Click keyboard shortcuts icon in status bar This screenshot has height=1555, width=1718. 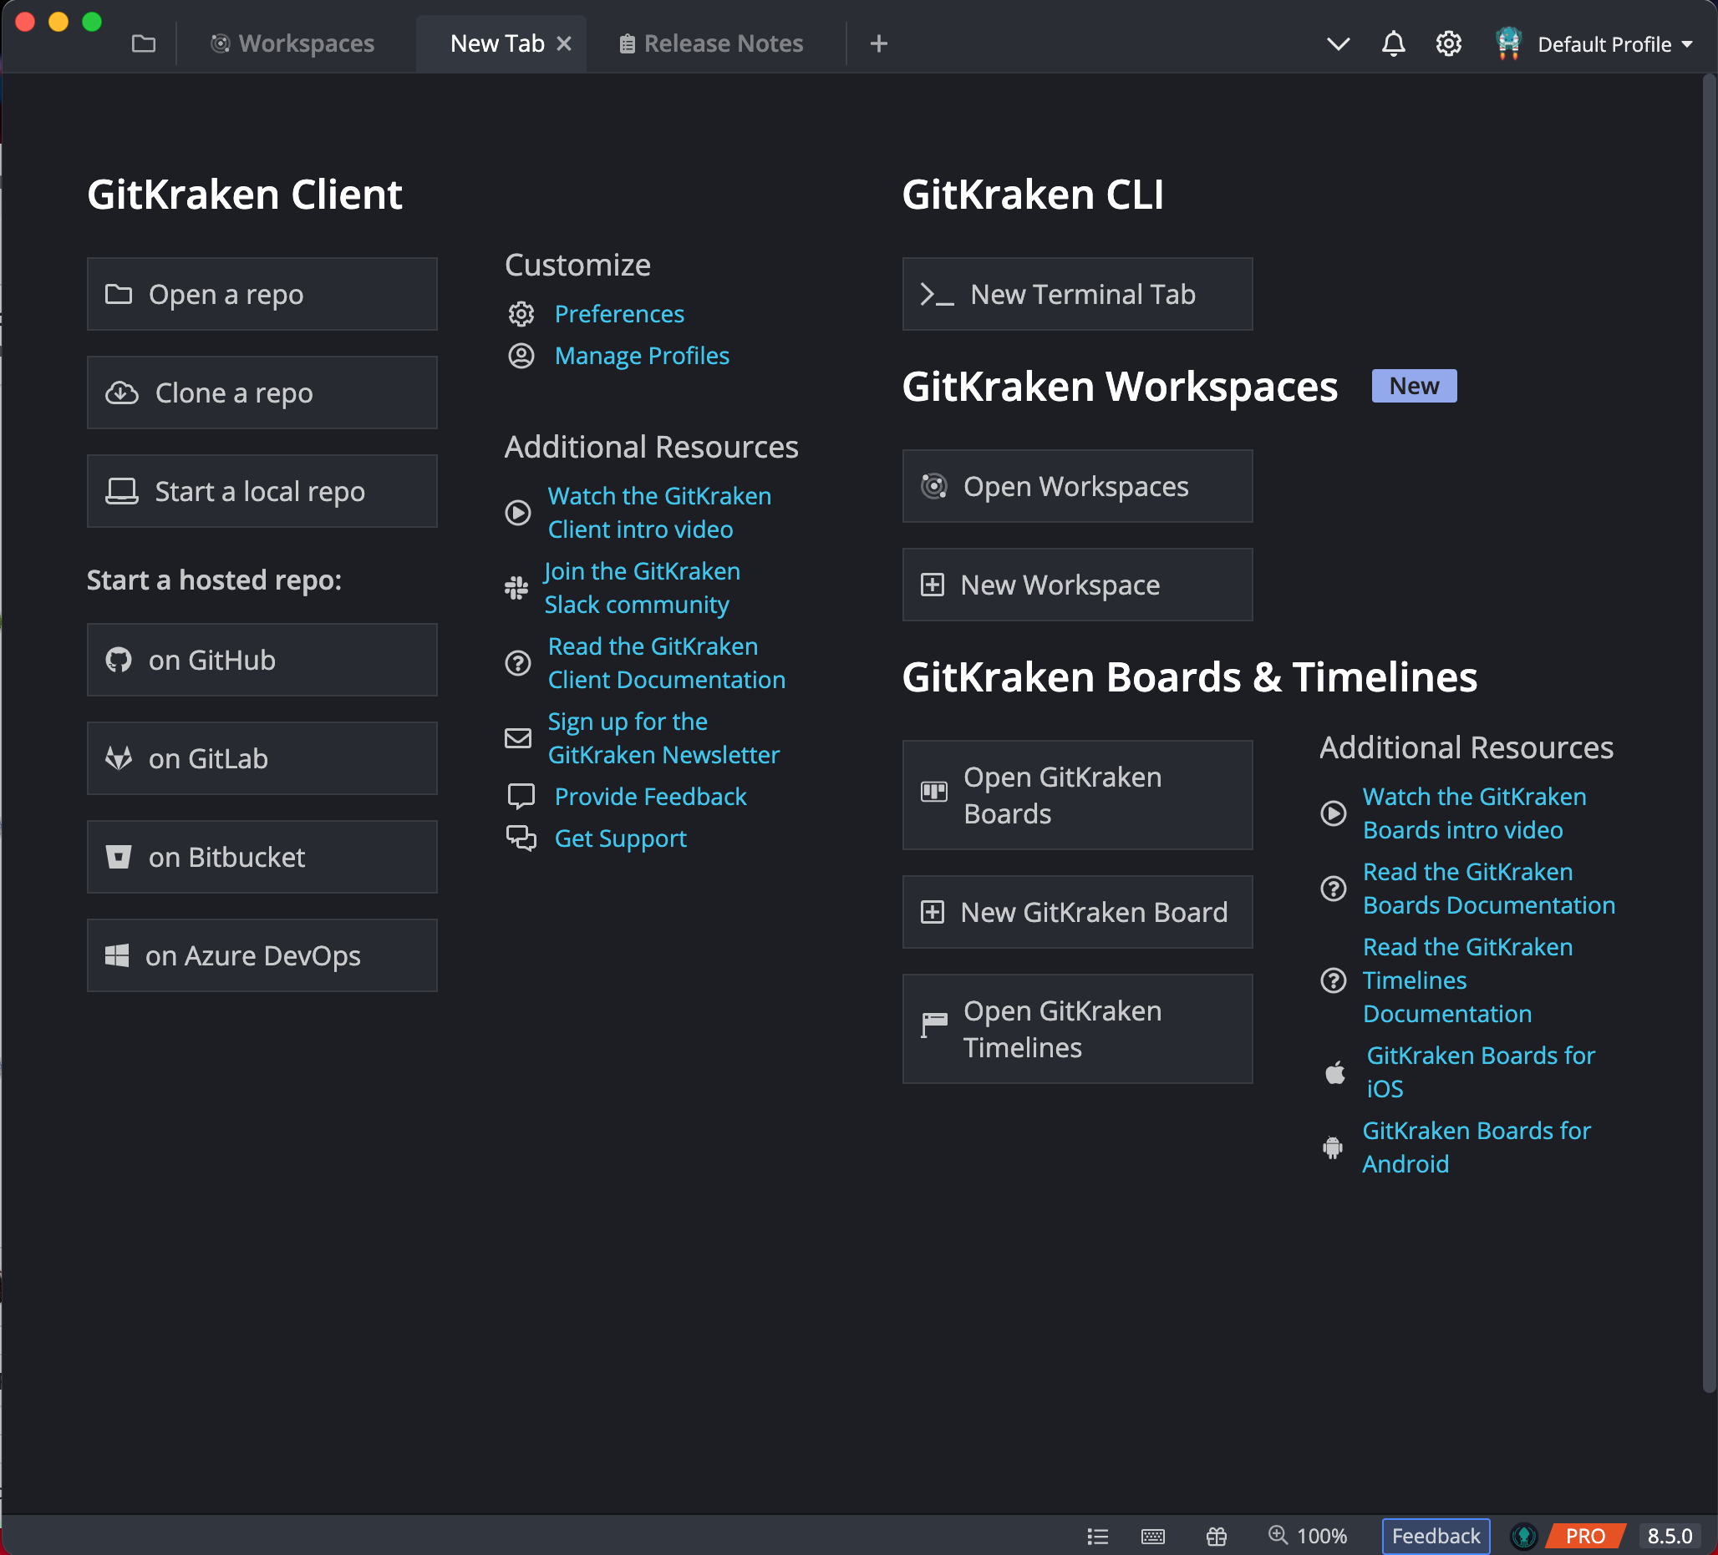1152,1536
